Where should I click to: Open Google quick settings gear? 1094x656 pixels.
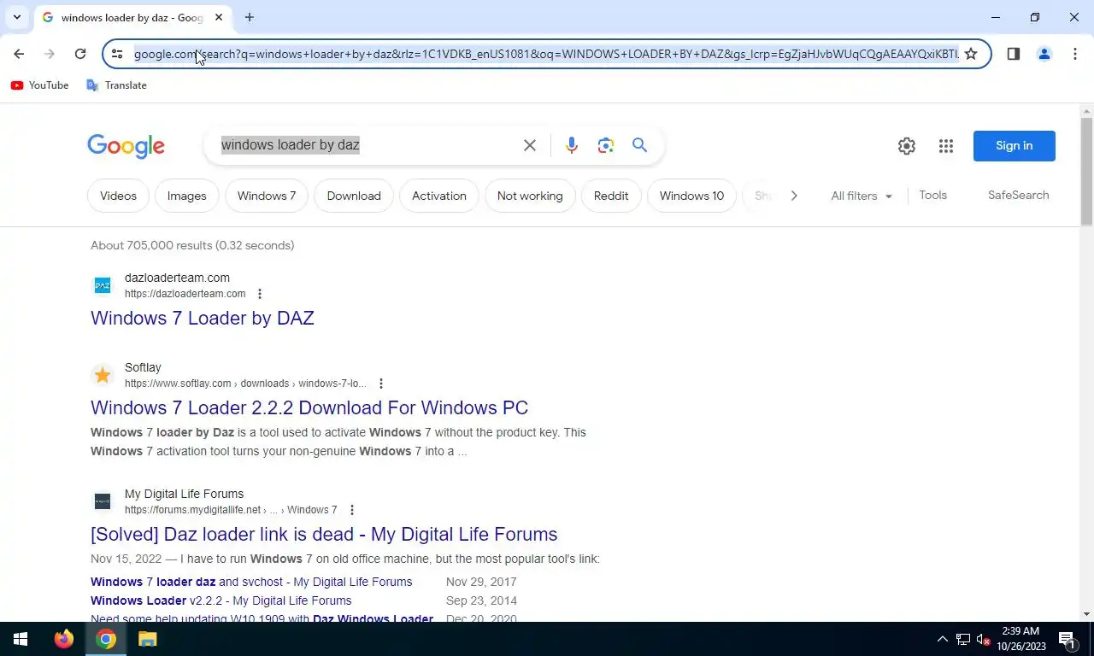coord(907,146)
